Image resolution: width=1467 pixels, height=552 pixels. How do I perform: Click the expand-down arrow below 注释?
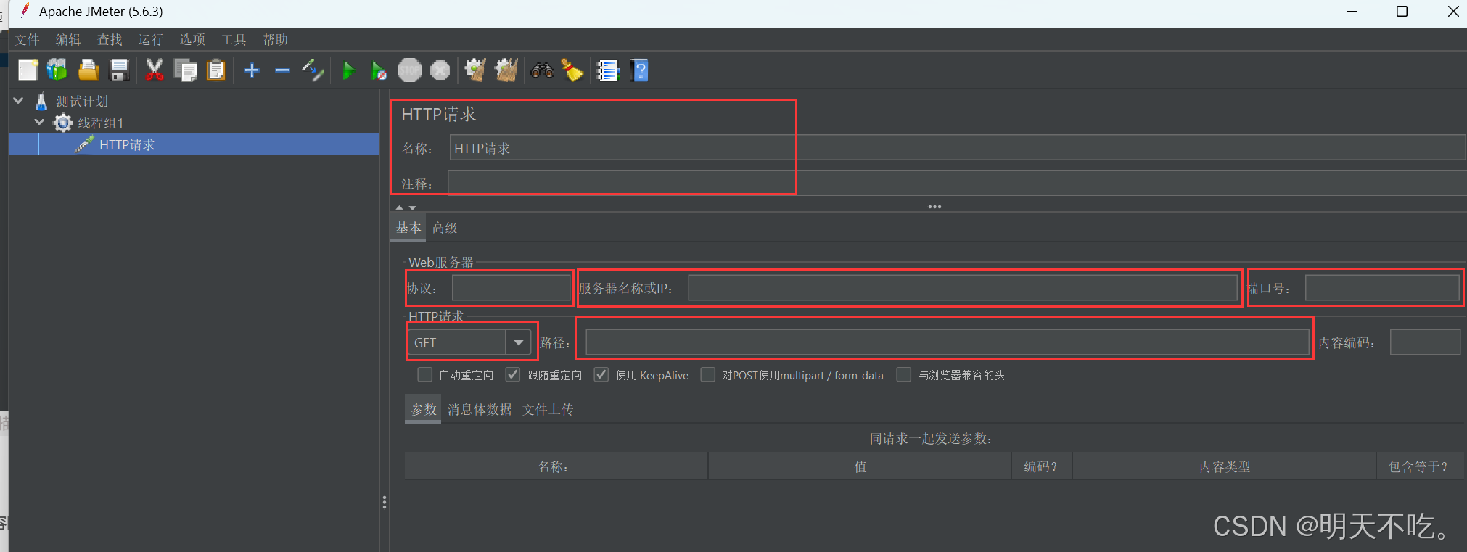pos(412,207)
